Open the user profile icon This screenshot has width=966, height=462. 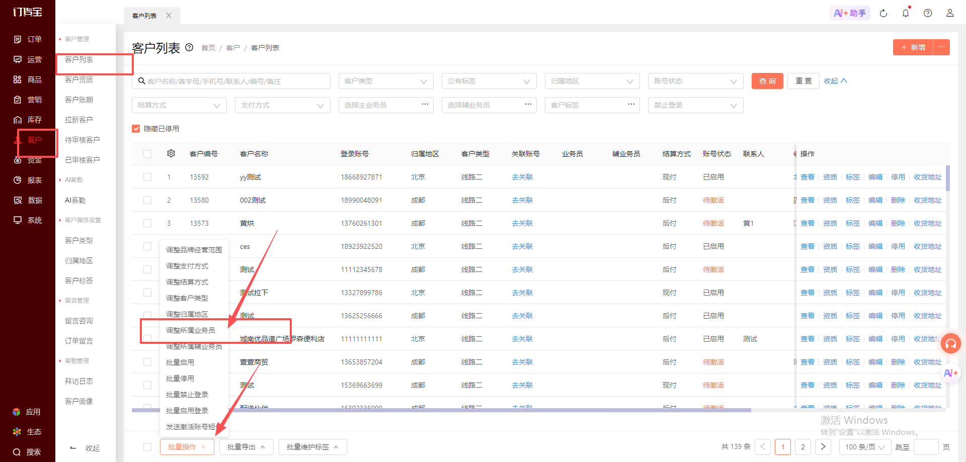tap(950, 14)
